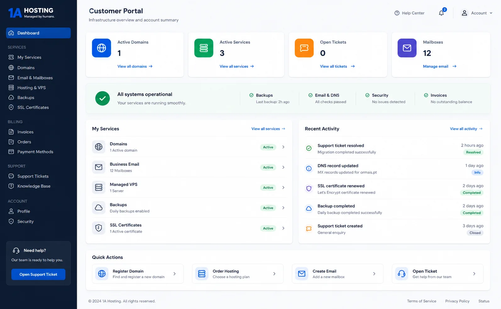Open the Terms of Service footer link

(x=421, y=301)
